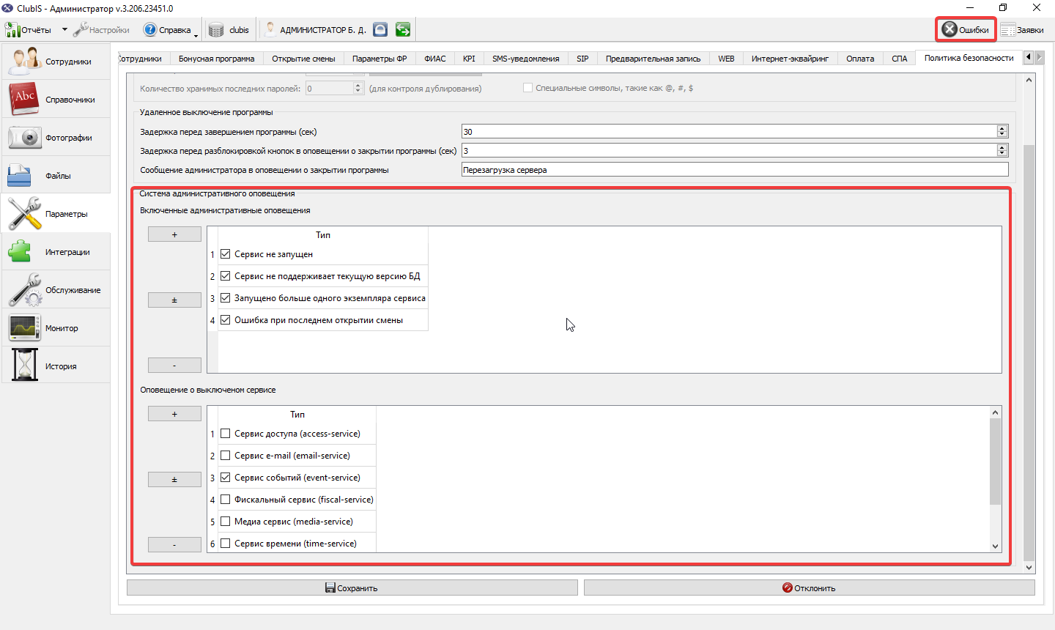Open the Бонусная программа tab
The height and width of the screenshot is (630, 1055).
point(217,59)
